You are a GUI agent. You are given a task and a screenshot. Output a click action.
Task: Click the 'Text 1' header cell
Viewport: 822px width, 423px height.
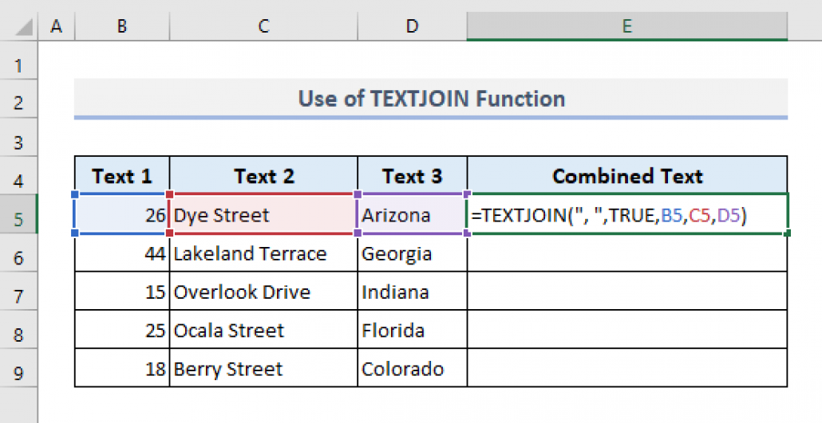click(122, 175)
